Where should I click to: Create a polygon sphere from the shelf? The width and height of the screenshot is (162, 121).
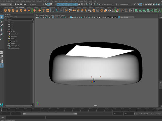point(5,10)
